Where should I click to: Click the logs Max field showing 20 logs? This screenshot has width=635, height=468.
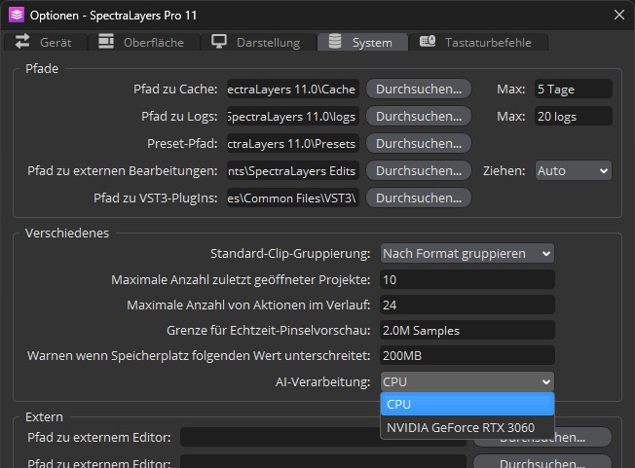tap(573, 116)
